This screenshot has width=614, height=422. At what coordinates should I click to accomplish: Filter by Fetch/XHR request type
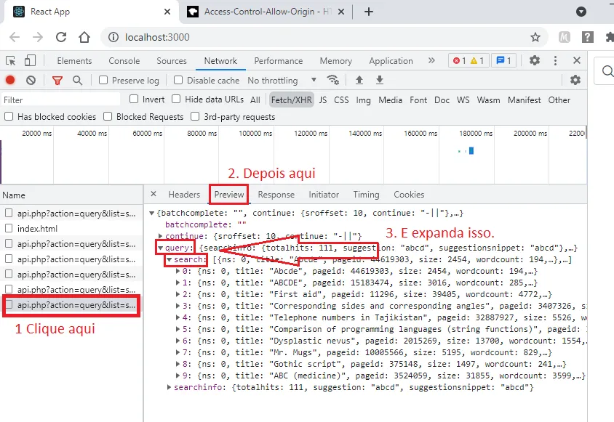click(292, 100)
